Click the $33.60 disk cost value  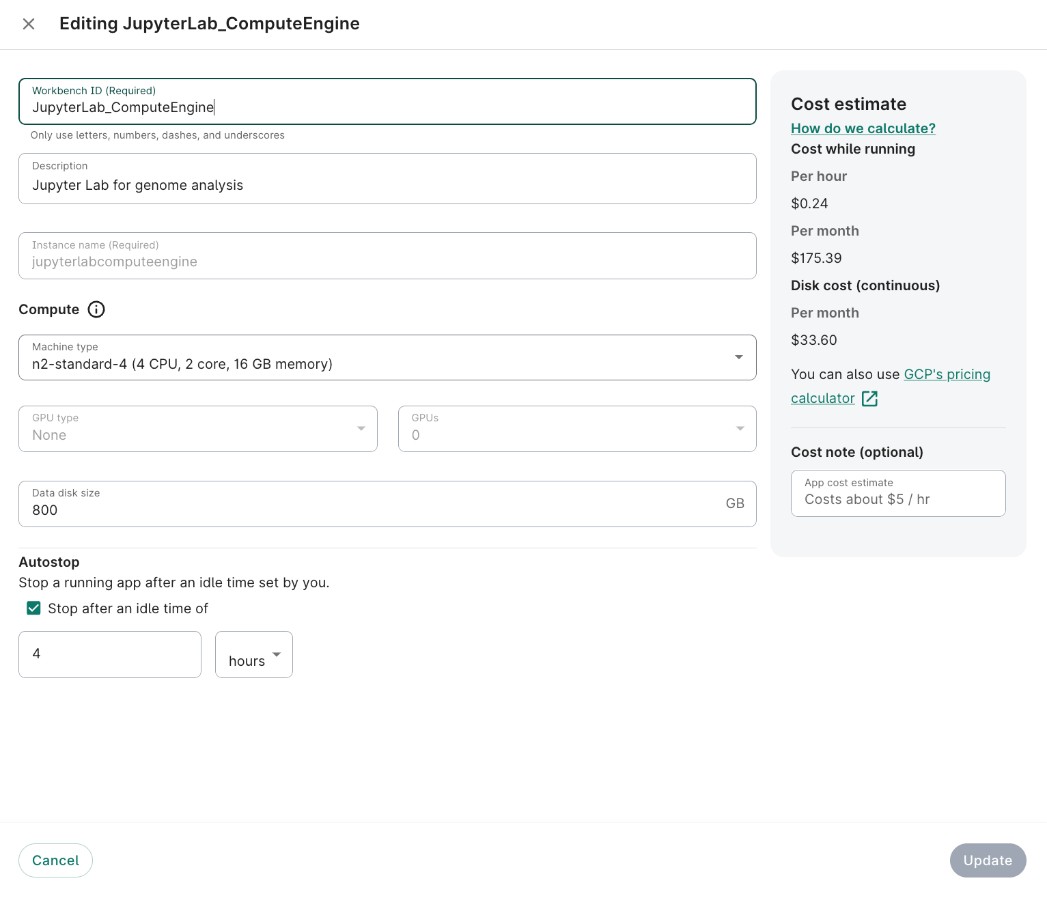[x=814, y=340]
